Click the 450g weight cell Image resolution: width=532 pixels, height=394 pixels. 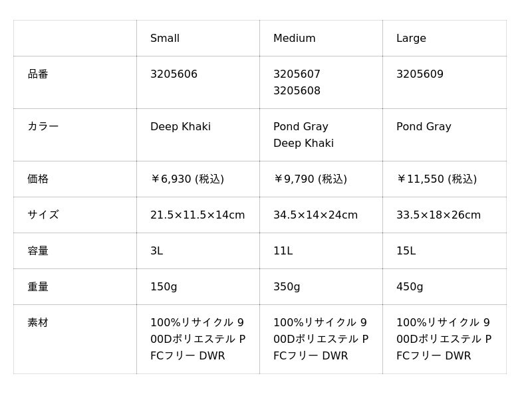coord(410,287)
